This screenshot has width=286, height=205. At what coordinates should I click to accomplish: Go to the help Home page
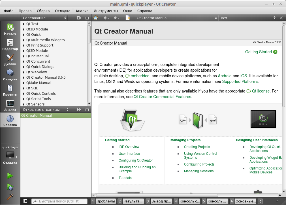tap(96, 18)
